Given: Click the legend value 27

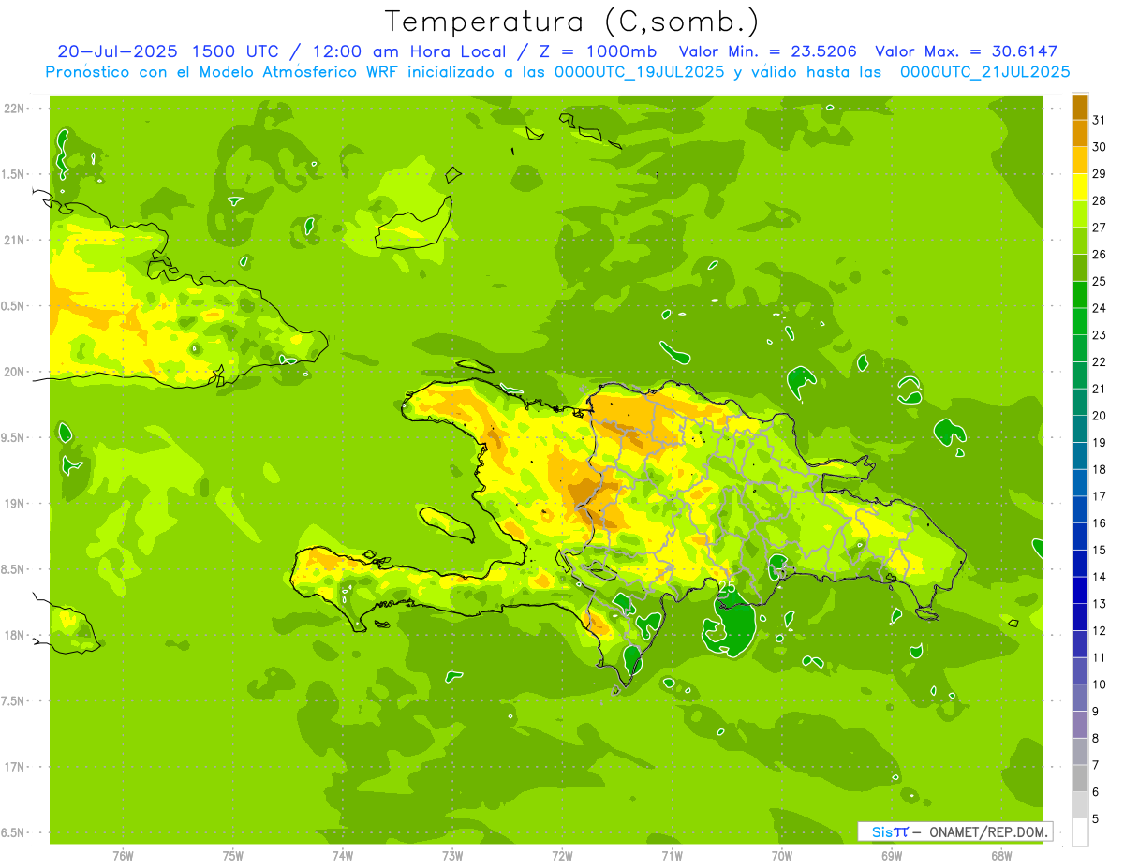Looking at the screenshot, I should [1100, 228].
